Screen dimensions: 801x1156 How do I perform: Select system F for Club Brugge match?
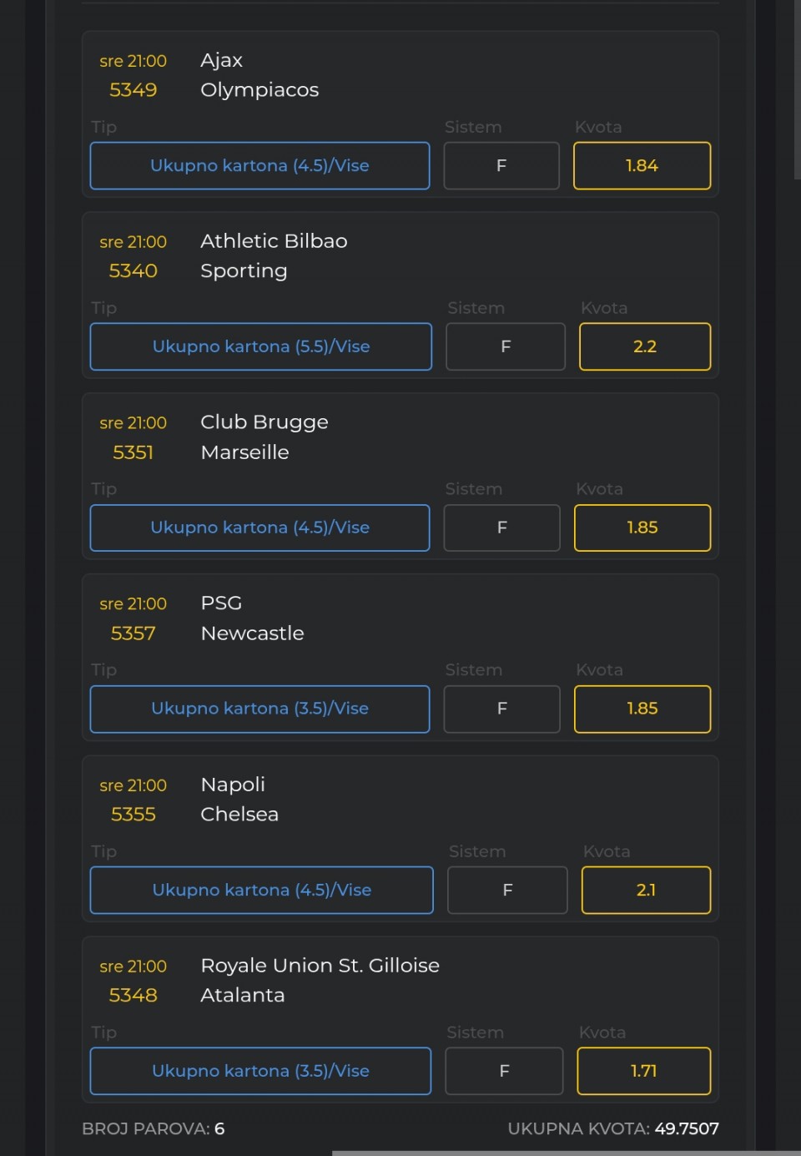pyautogui.click(x=502, y=528)
